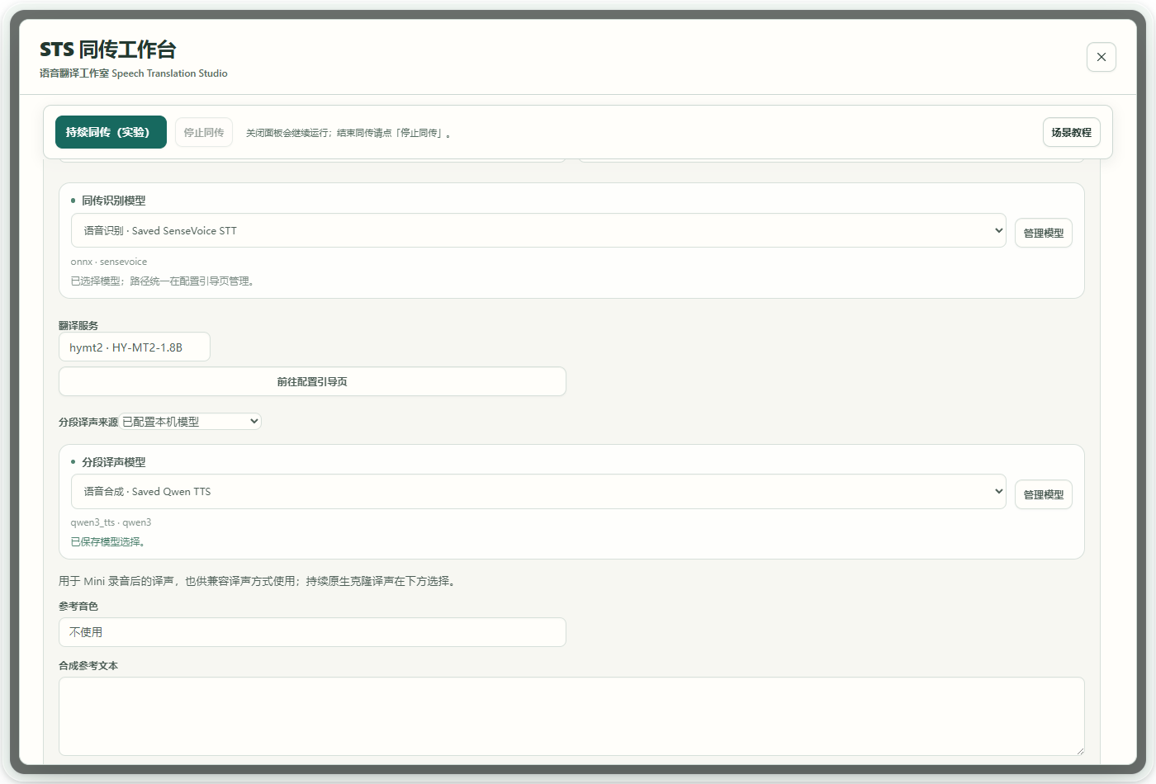This screenshot has width=1156, height=784.
Task: Close the STS 同传工作台 dialog
Action: 1101,57
